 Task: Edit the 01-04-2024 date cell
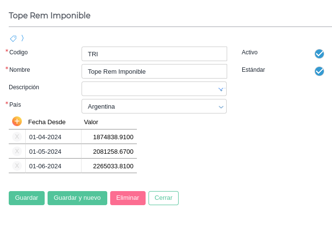tap(53, 137)
